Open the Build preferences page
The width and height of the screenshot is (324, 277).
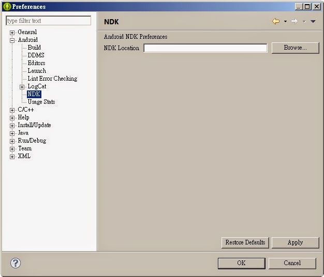pyautogui.click(x=34, y=48)
